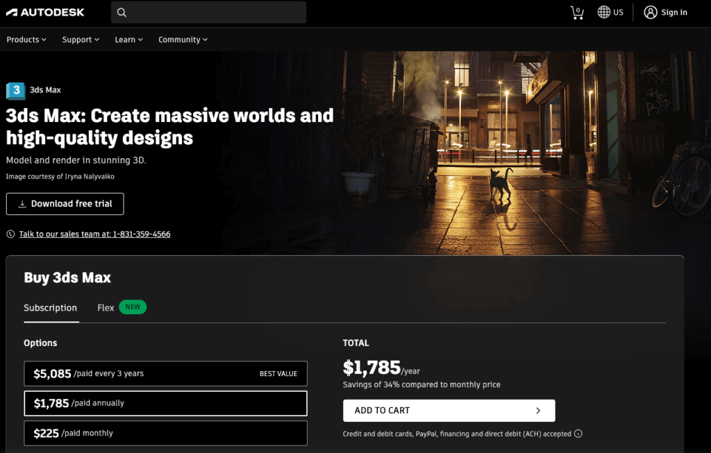Click the Sign in account icon
The height and width of the screenshot is (453, 711).
[x=650, y=12]
